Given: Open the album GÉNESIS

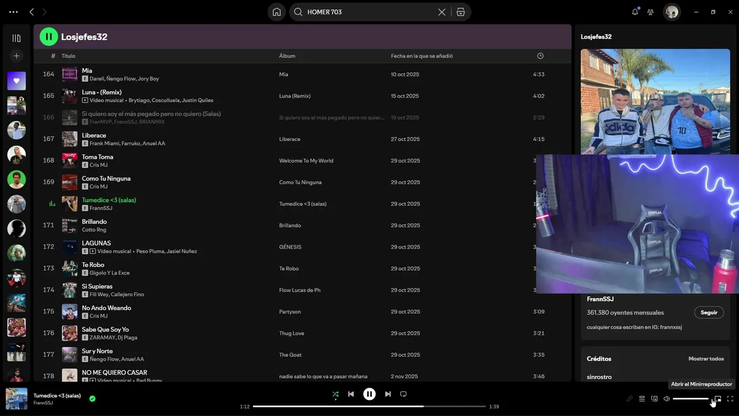Looking at the screenshot, I should tap(290, 247).
